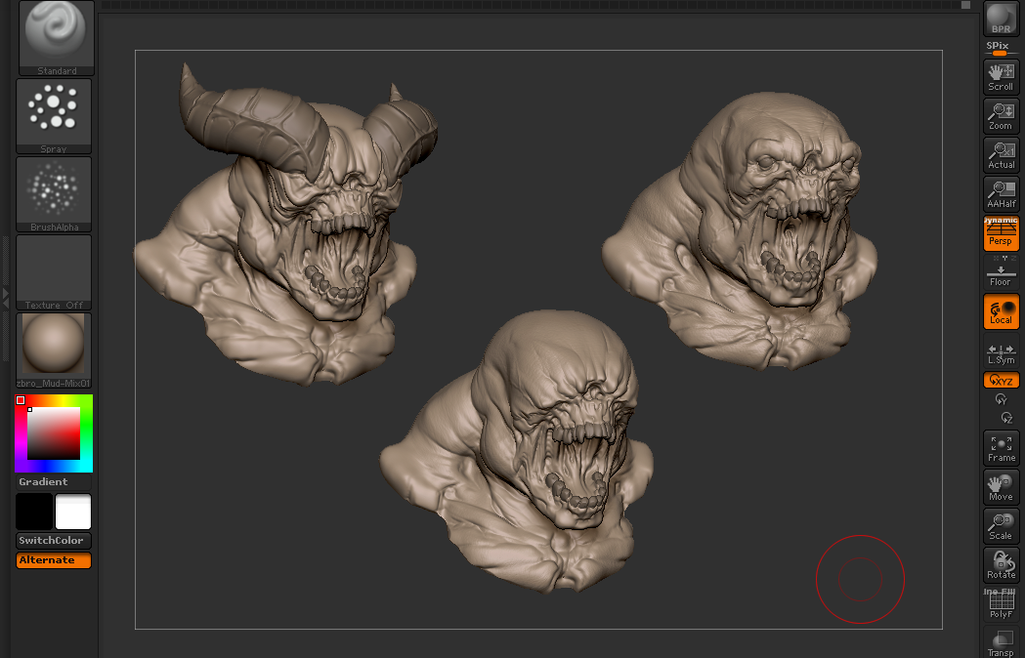The image size is (1025, 658).
Task: Expand the left tray divider arrows
Action: coord(6,298)
